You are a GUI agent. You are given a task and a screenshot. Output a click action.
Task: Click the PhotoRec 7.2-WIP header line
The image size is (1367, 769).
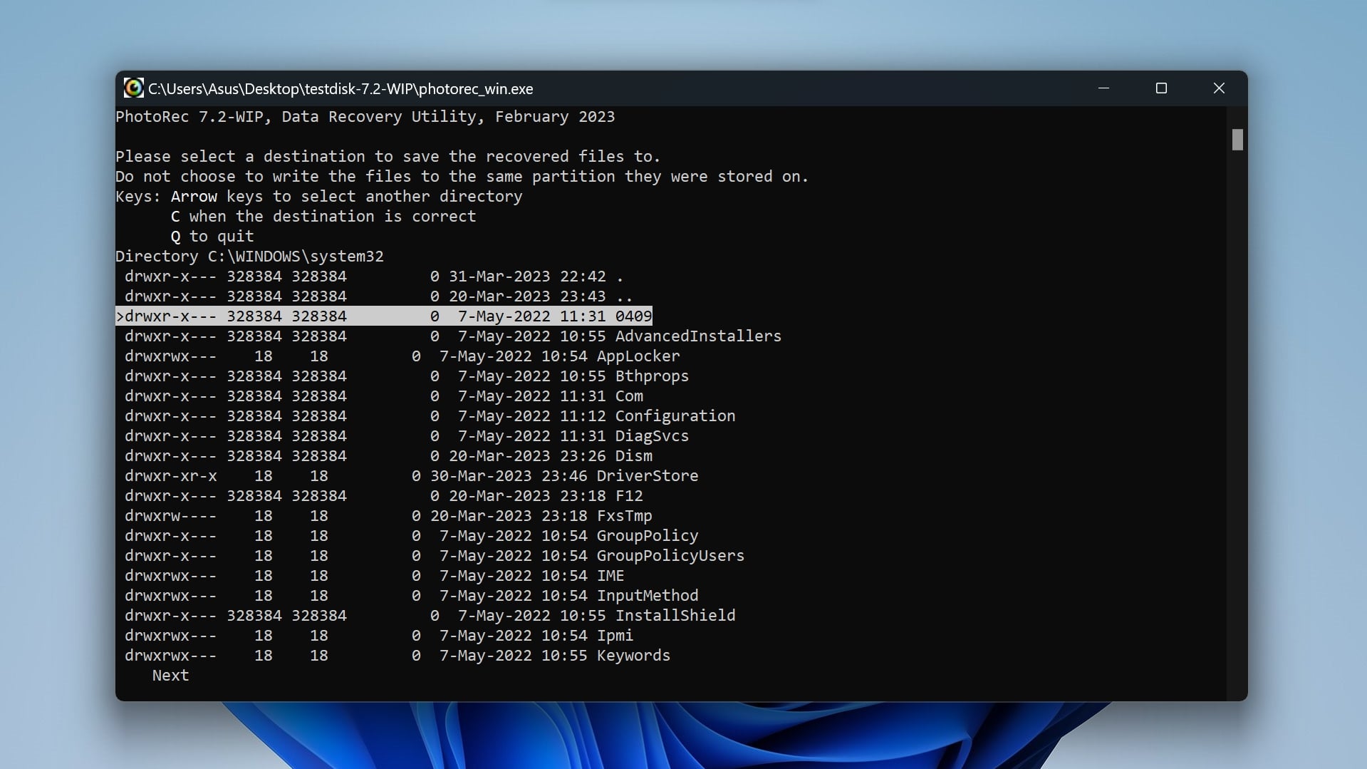click(x=365, y=117)
